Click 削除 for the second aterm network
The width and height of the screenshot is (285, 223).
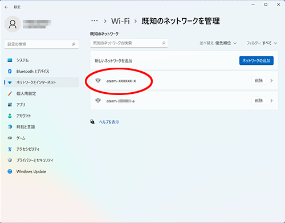(259, 101)
